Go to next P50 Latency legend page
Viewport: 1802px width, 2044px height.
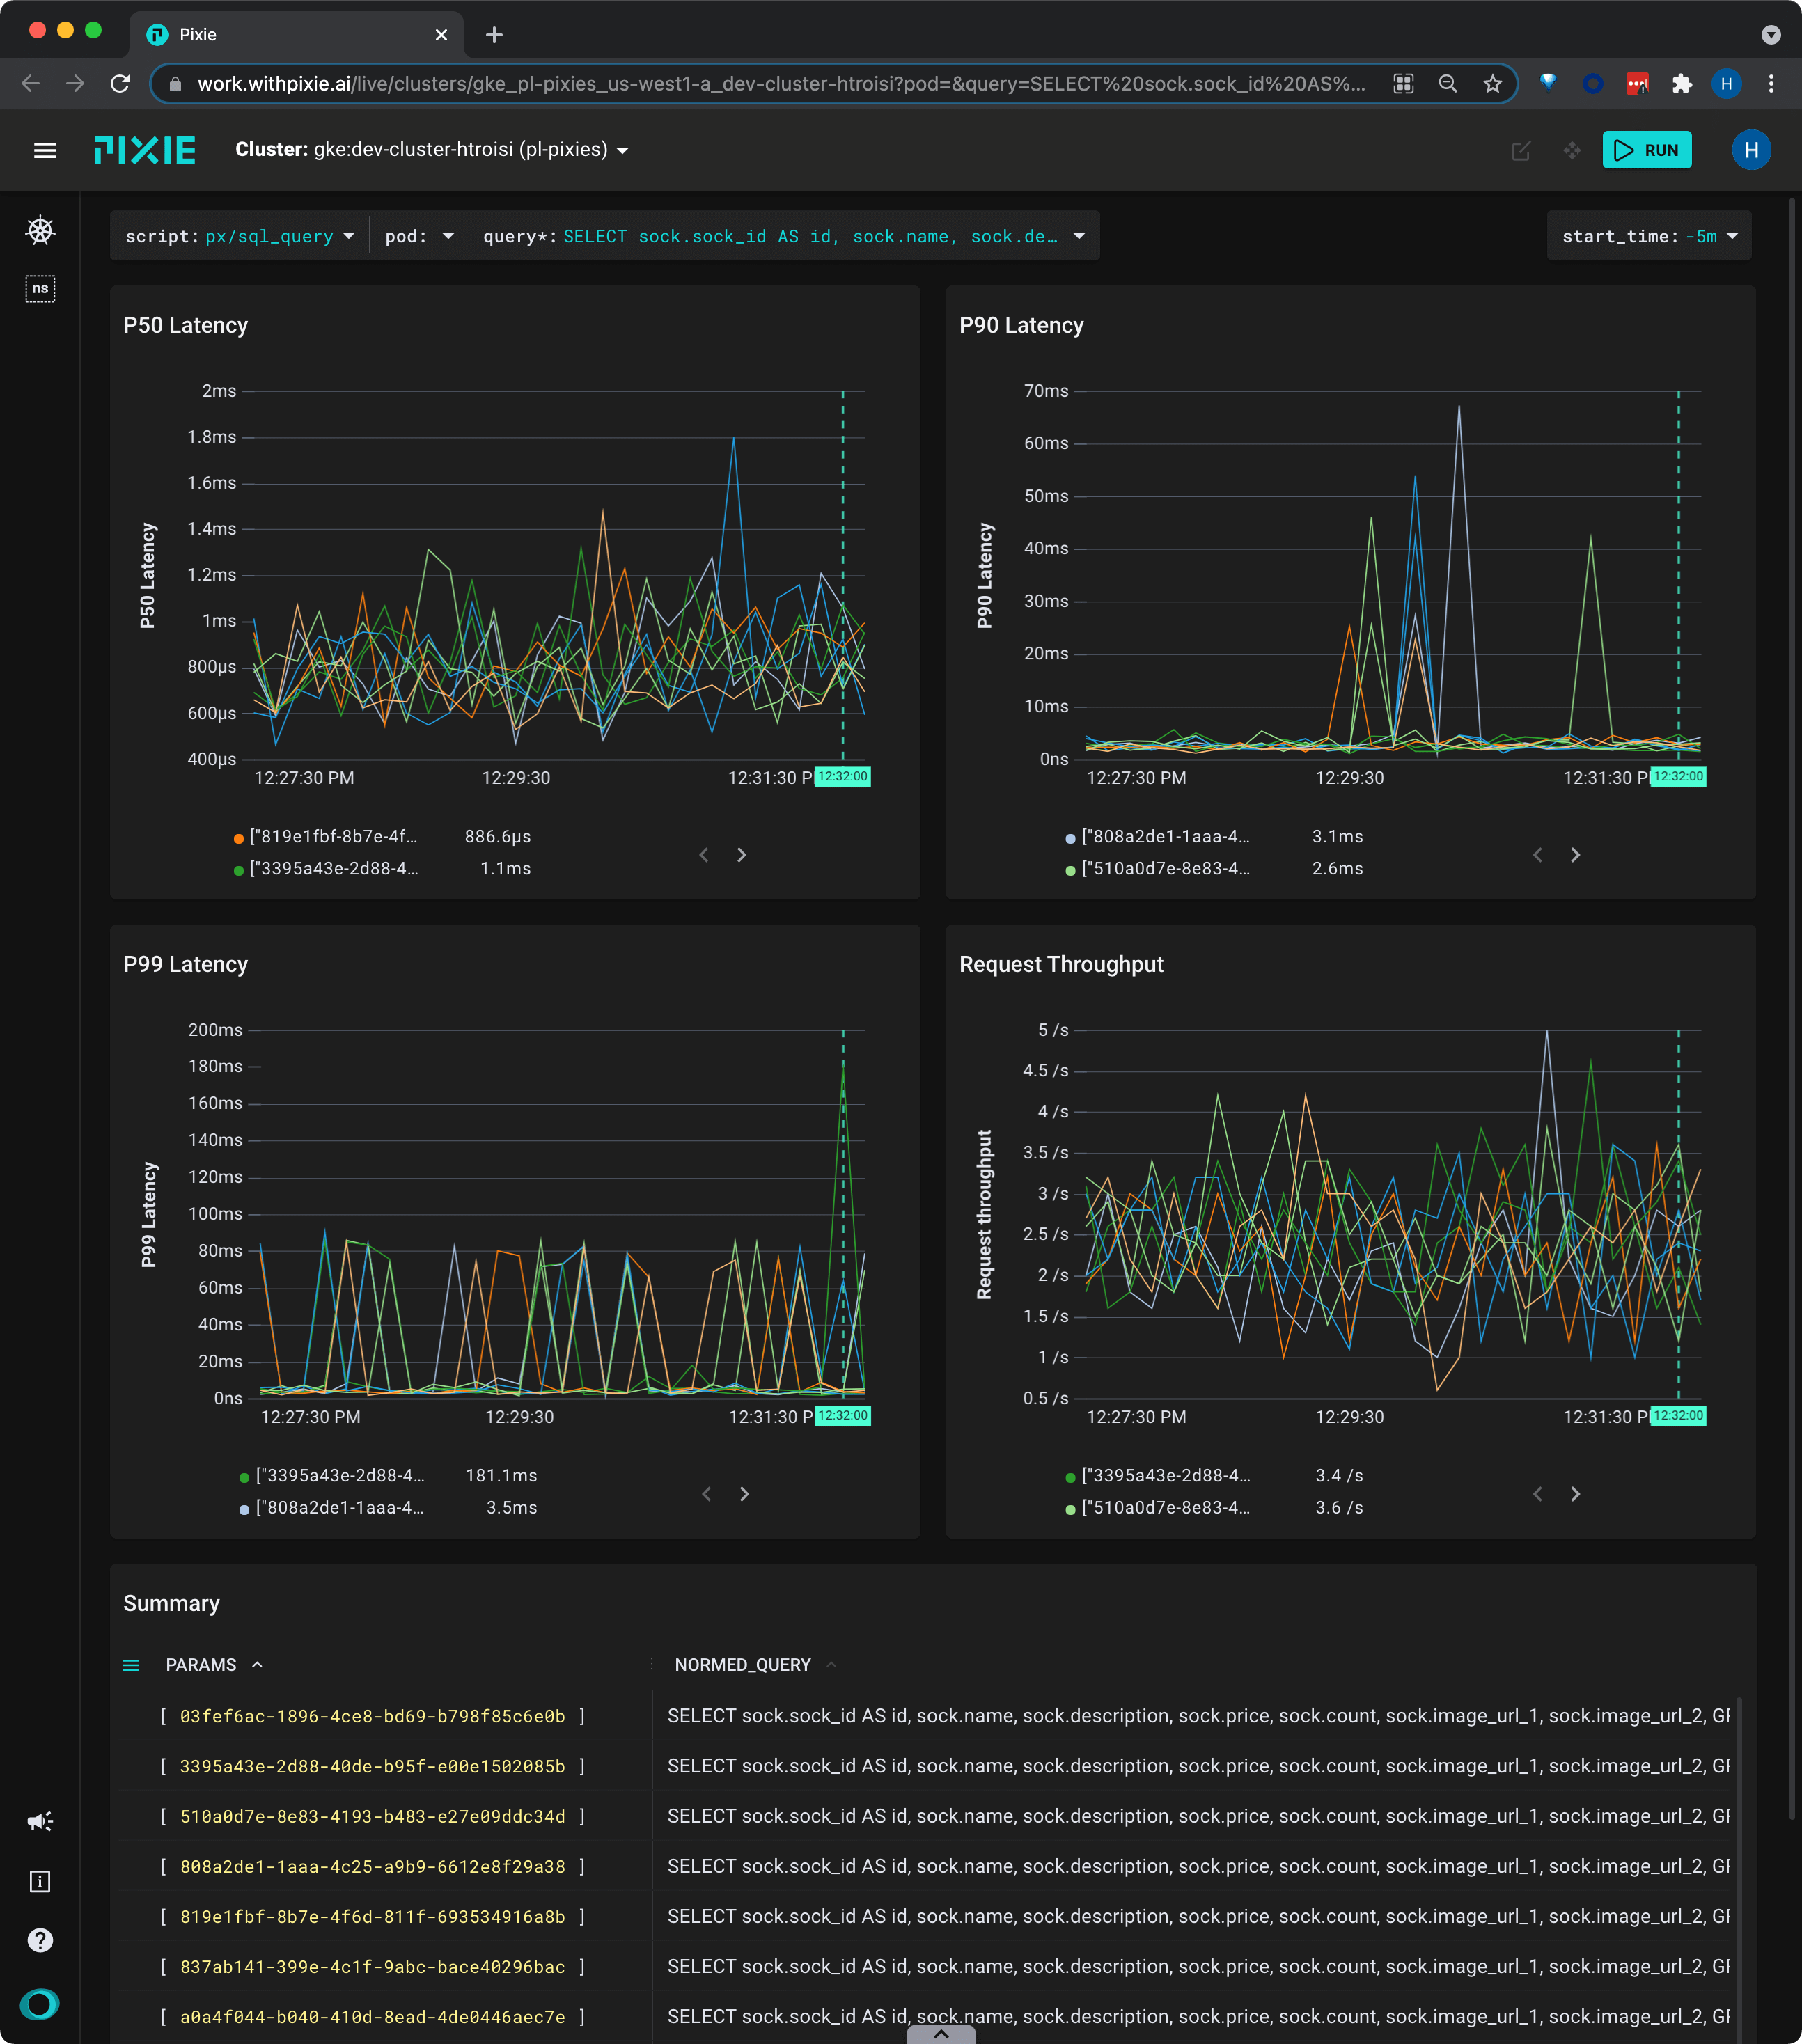(x=741, y=855)
